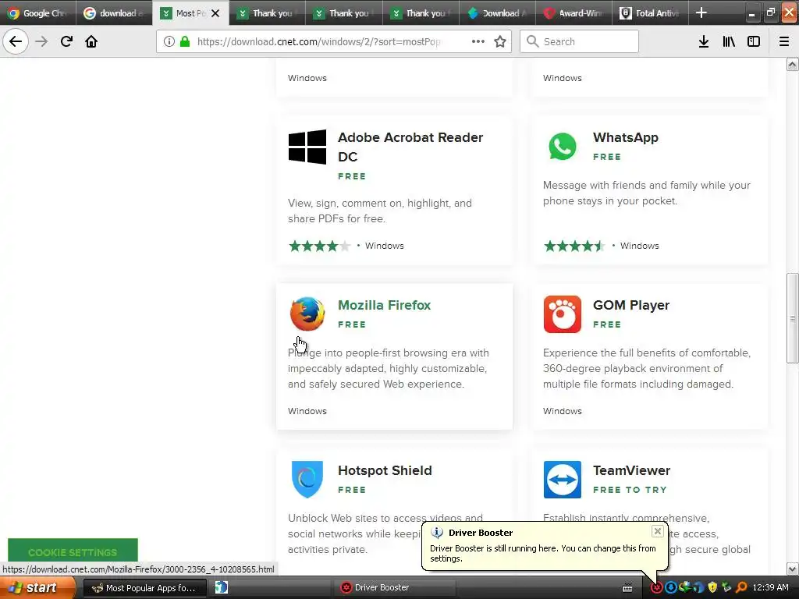The height and width of the screenshot is (599, 799).
Task: Click the scrollbar up arrow
Action: coord(792,64)
